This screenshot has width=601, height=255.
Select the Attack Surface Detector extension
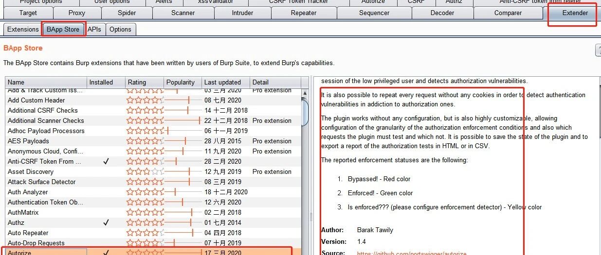pos(153,182)
